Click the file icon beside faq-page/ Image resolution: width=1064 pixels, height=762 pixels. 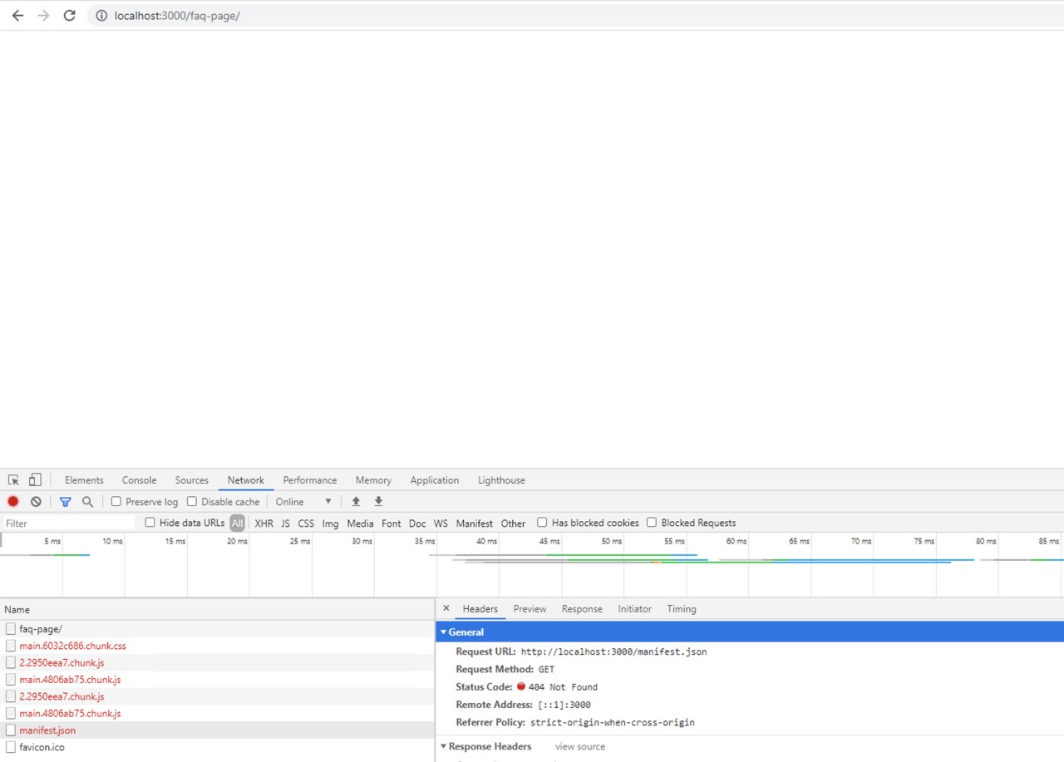(11, 629)
